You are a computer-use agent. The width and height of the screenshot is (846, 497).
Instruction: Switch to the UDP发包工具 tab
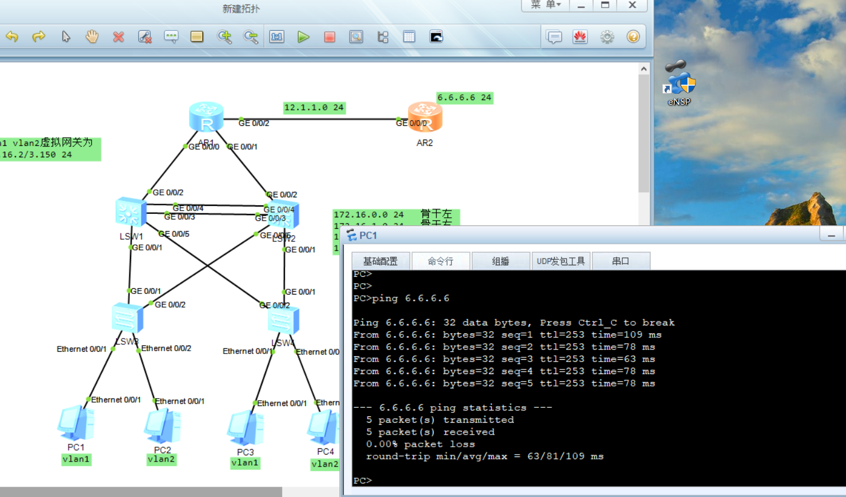coord(561,261)
